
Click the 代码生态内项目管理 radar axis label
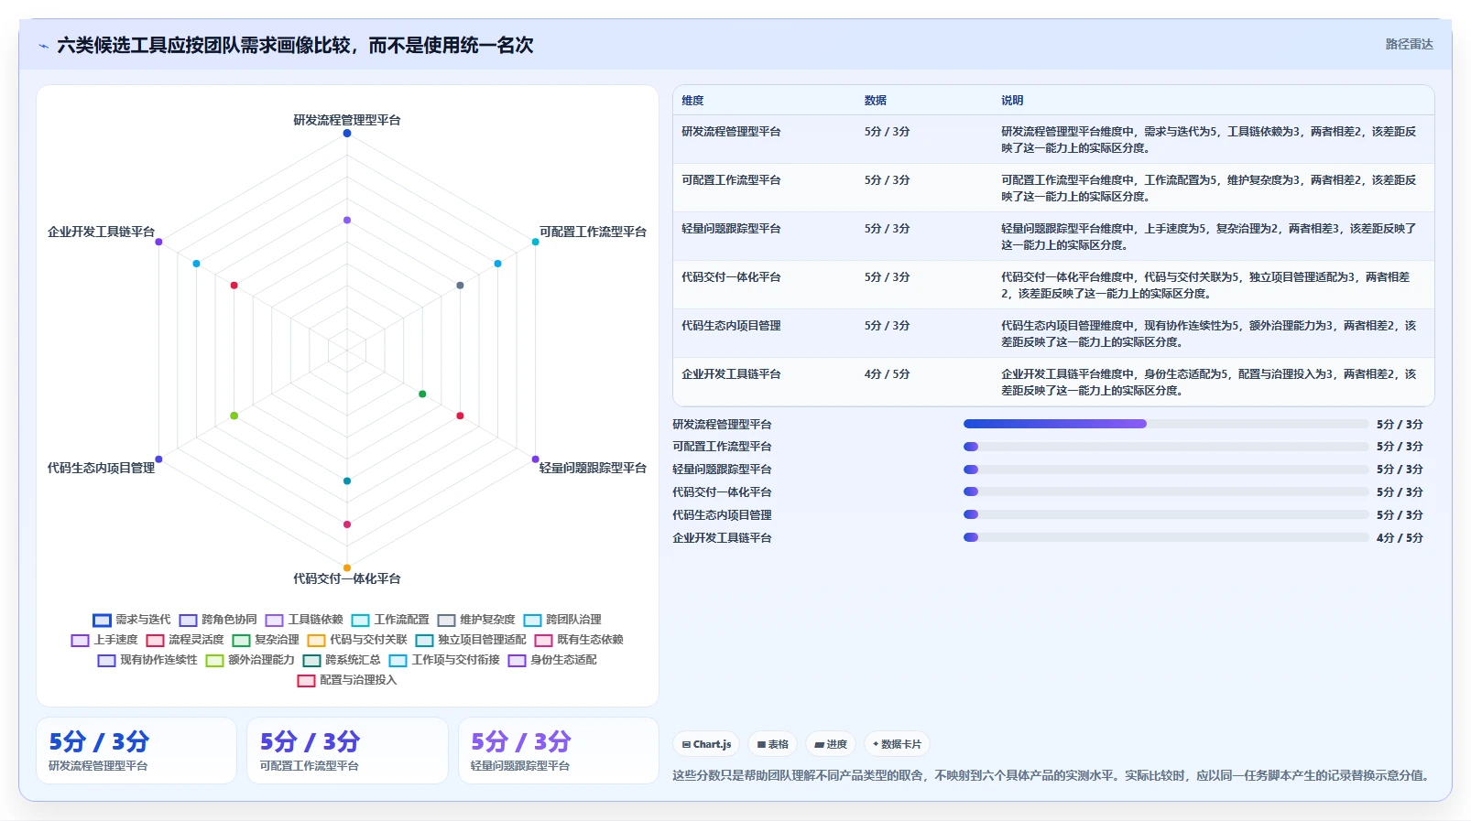click(101, 468)
